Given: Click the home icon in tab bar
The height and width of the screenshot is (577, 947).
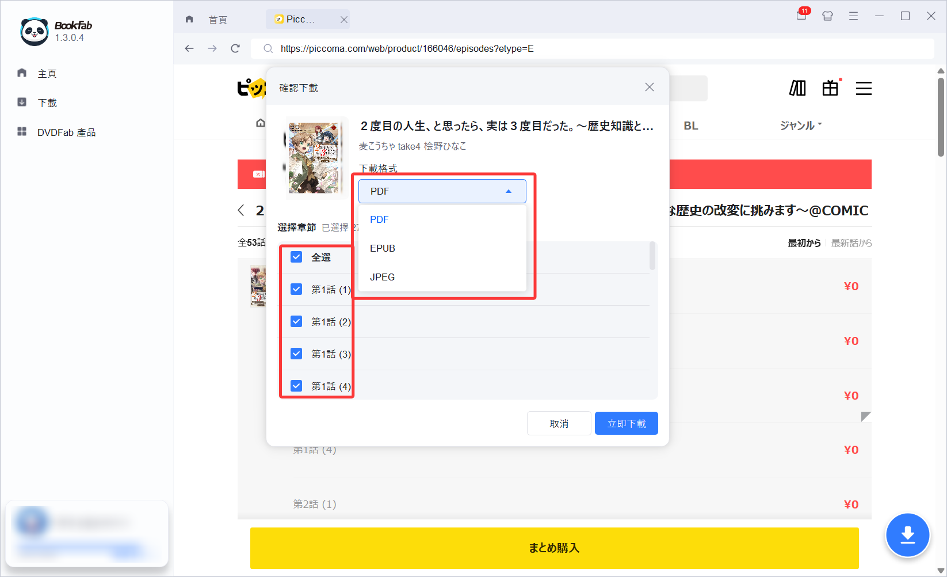Looking at the screenshot, I should click(189, 19).
